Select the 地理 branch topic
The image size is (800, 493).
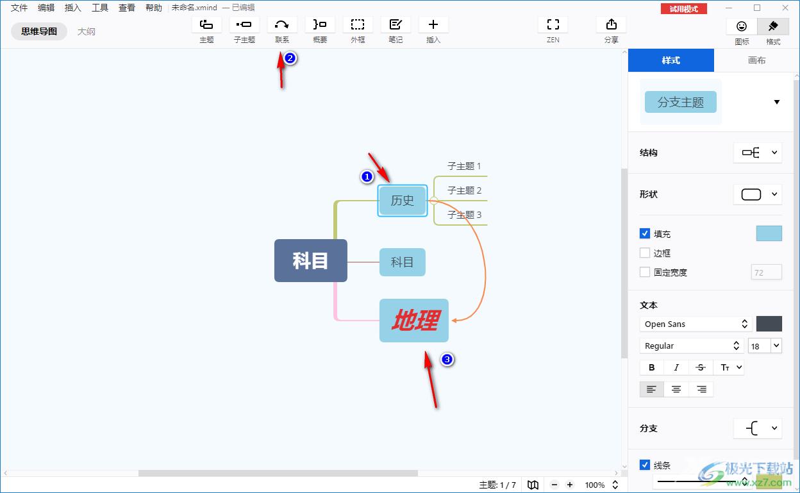(414, 320)
